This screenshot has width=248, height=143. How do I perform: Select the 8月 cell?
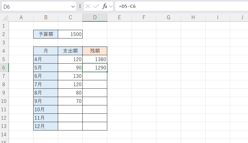click(46, 93)
